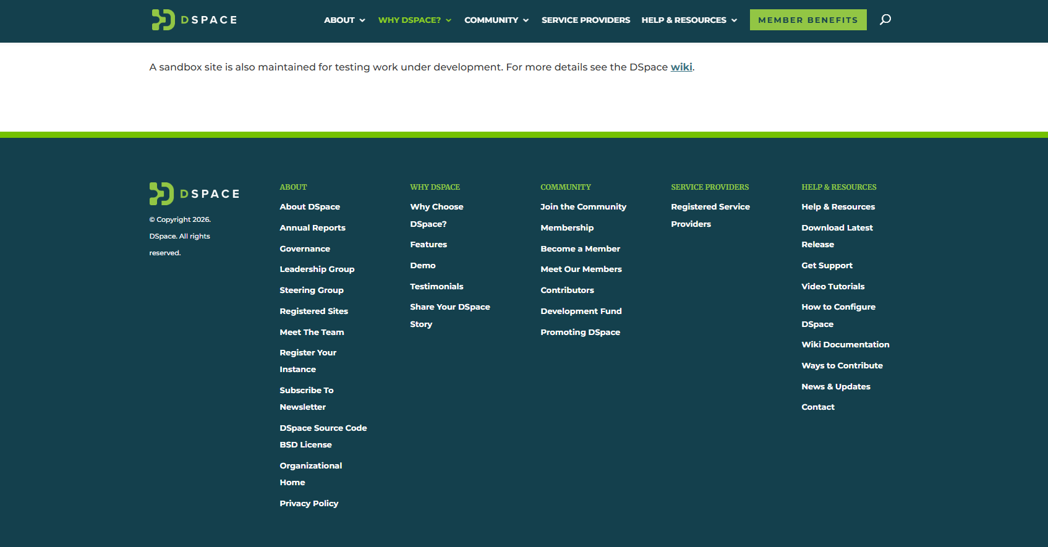
Task: Open Contributors footer link
Action: 567,290
